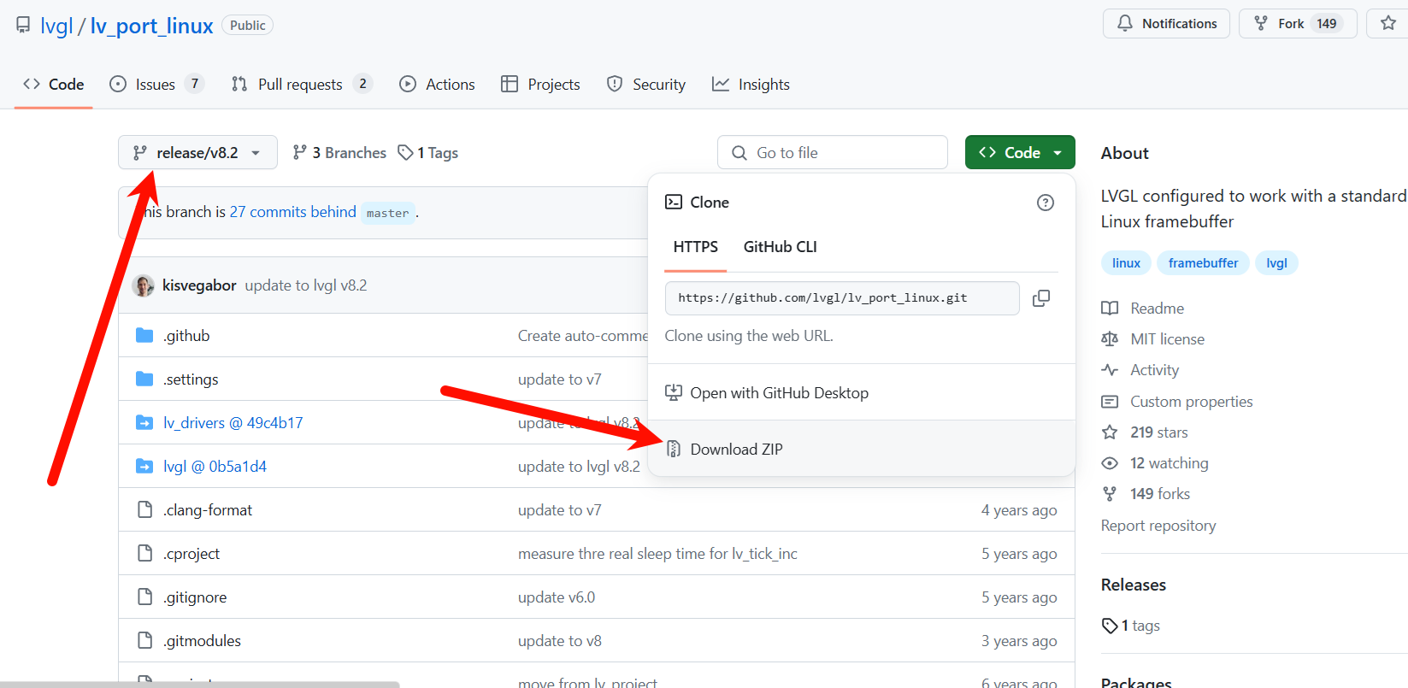Click the fork count 149 badge

click(1326, 24)
